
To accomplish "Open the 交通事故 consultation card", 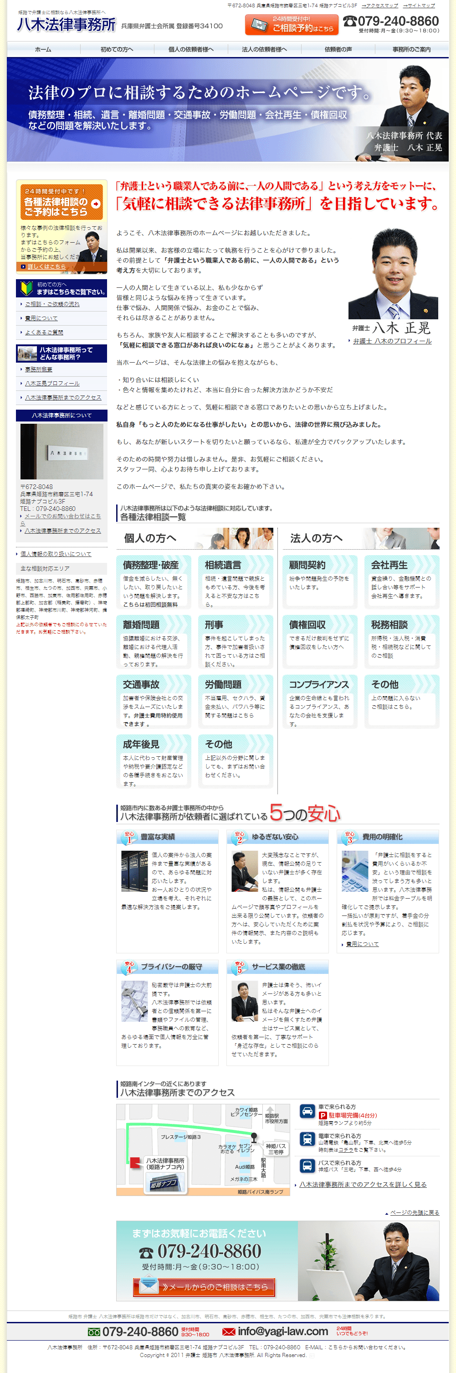I will tap(153, 702).
